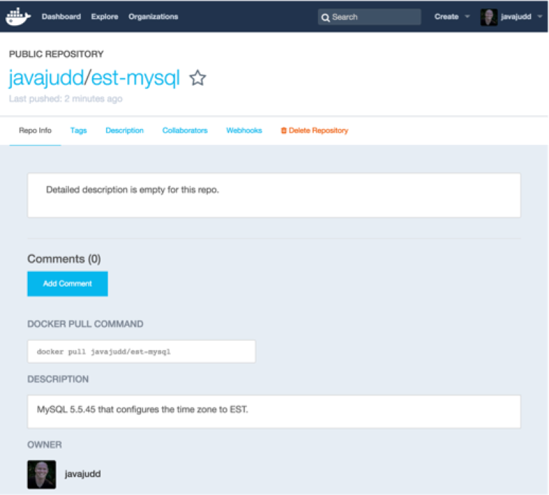The width and height of the screenshot is (549, 495).
Task: Click the OWNER heading
Action: point(44,445)
